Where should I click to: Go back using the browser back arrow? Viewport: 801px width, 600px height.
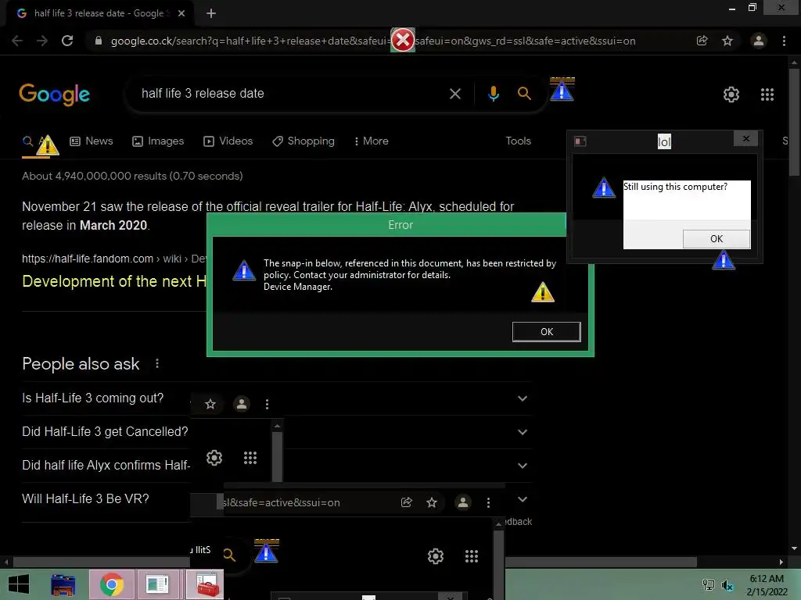pyautogui.click(x=17, y=41)
